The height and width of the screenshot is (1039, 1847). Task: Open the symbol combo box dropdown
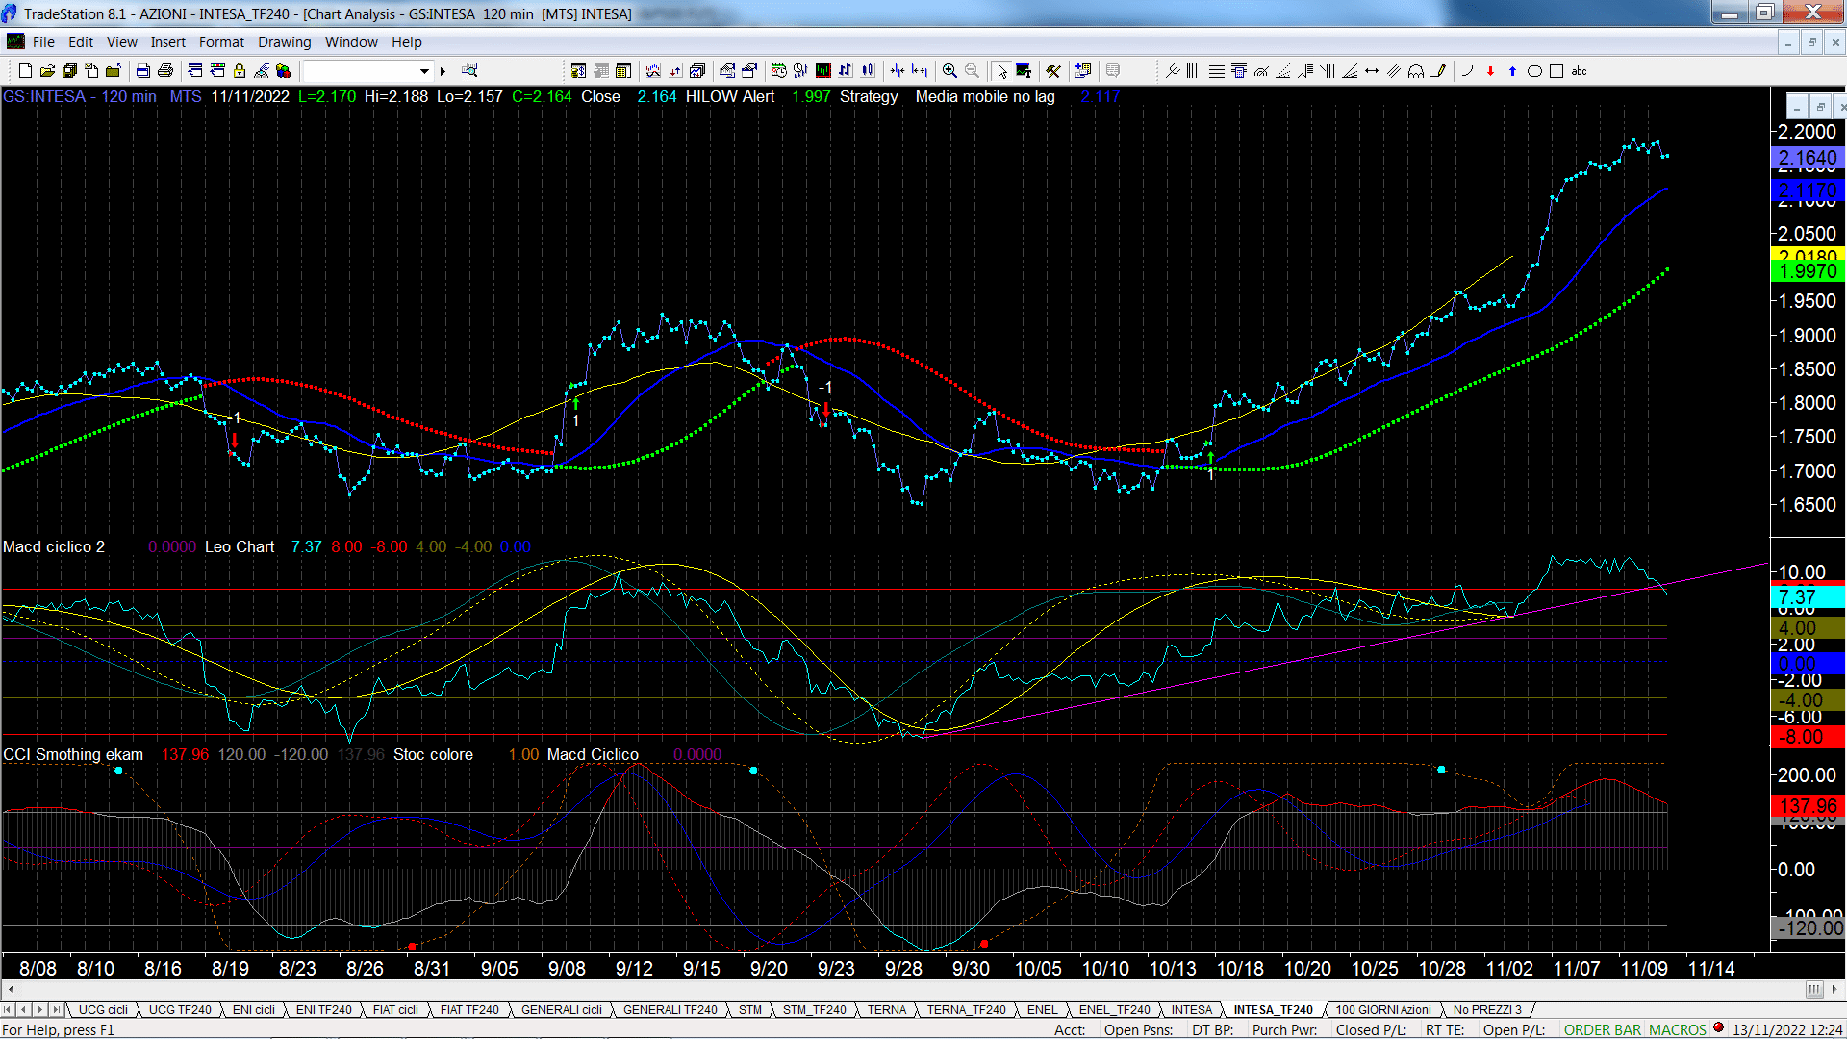click(424, 71)
